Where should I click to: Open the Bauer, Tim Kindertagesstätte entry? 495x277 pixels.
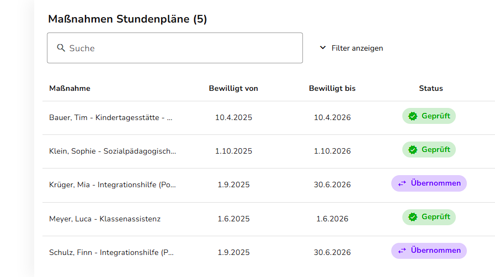pyautogui.click(x=111, y=117)
